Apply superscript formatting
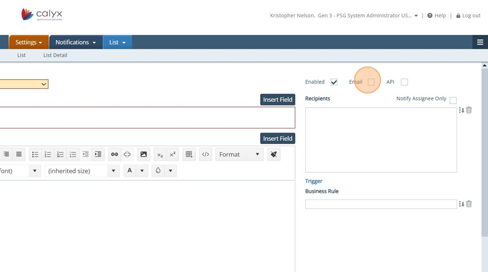 tap(173, 155)
